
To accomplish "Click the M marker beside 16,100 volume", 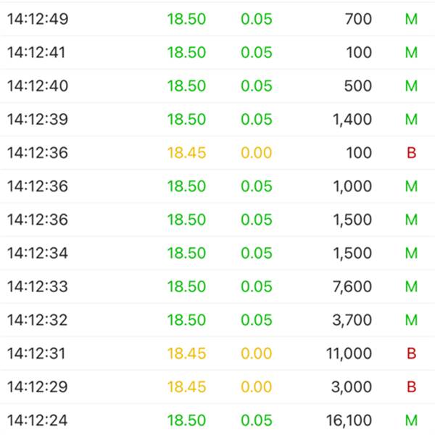I will 411,420.
